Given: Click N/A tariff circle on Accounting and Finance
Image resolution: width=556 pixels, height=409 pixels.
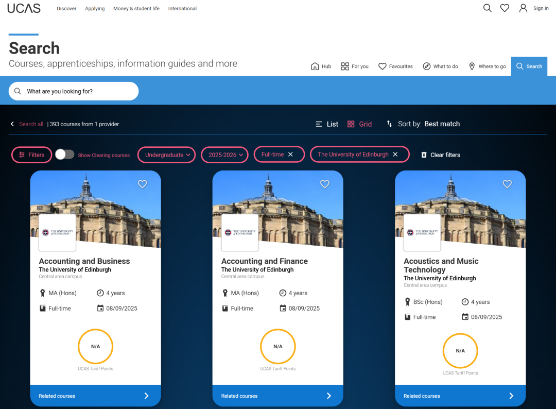Looking at the screenshot, I should pos(277,346).
